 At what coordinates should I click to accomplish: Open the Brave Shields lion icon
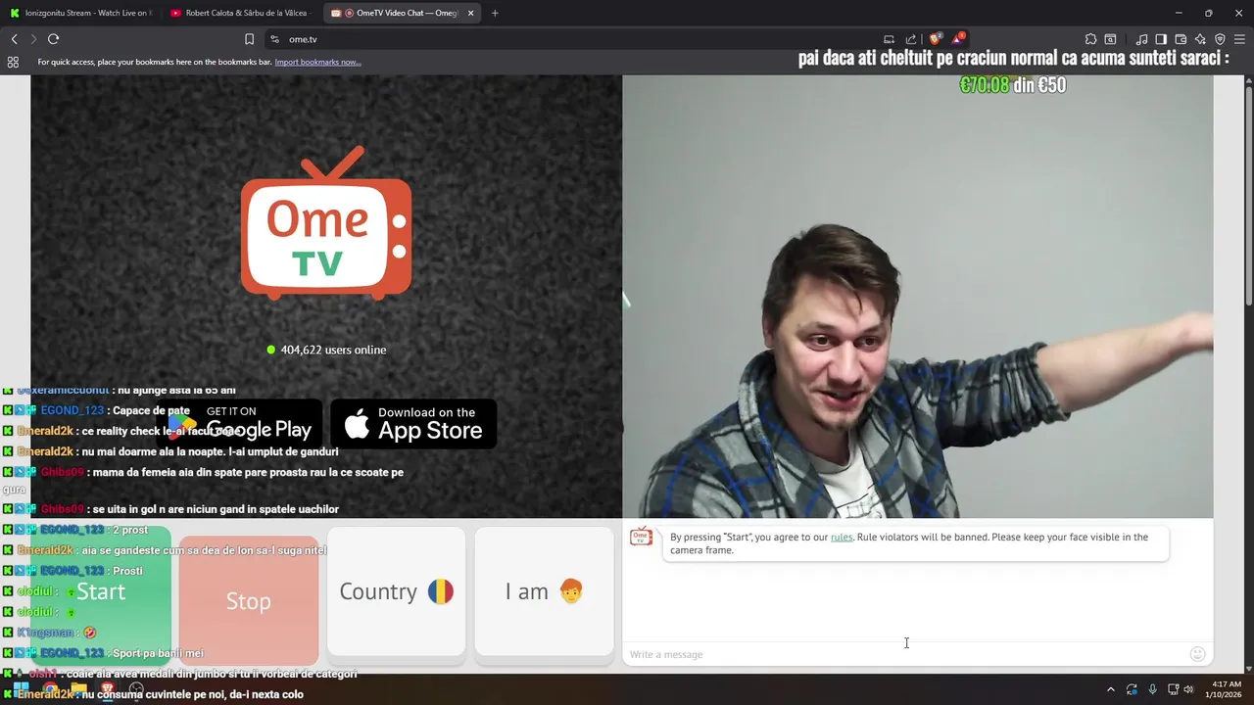point(936,39)
